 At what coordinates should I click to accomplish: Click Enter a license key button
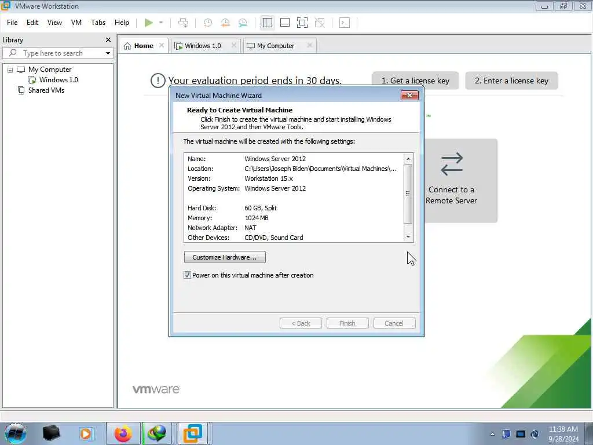coord(511,81)
